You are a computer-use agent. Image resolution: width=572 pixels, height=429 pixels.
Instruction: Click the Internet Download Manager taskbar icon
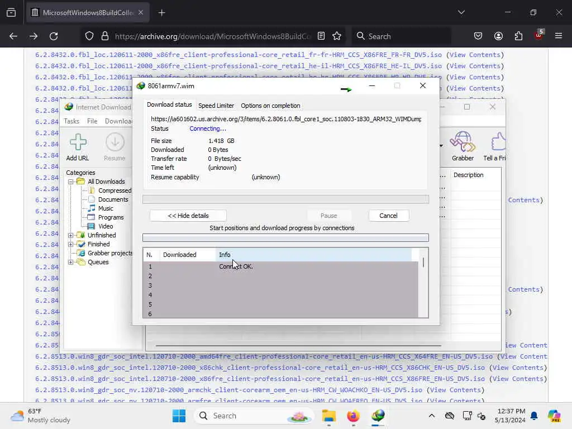point(378,416)
